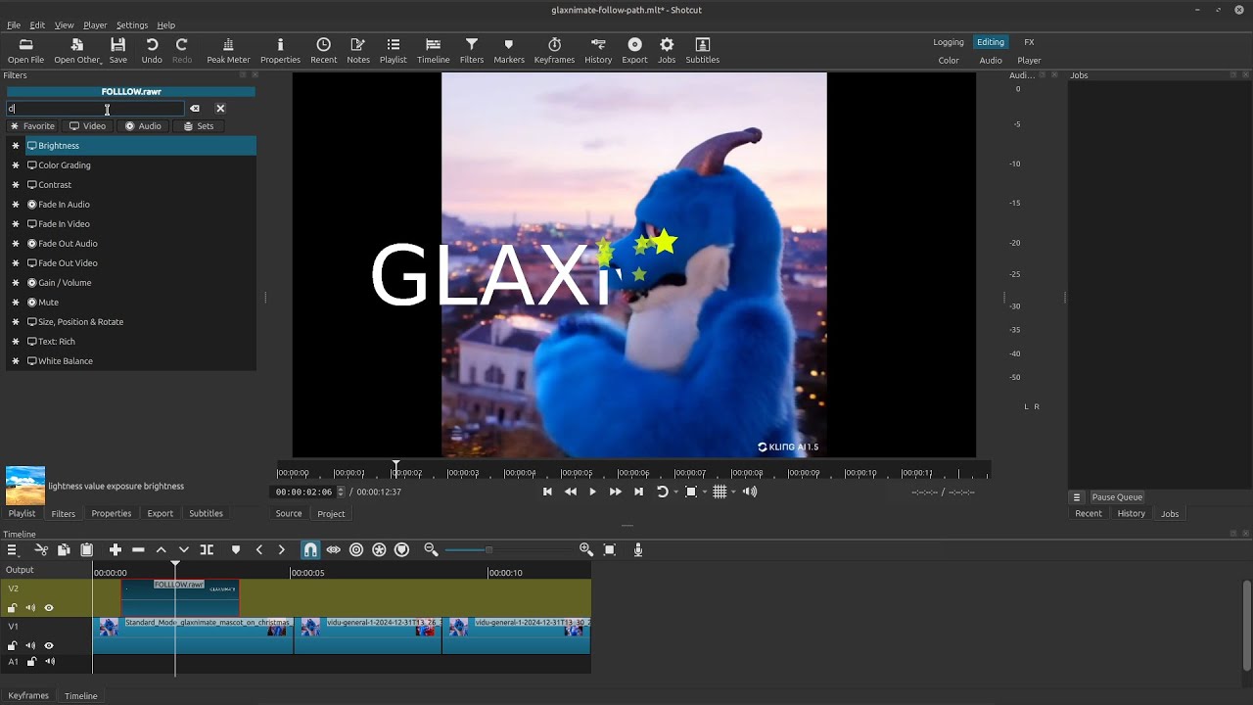Open the Recent toolbar button
This screenshot has height=705, width=1253.
[323, 50]
